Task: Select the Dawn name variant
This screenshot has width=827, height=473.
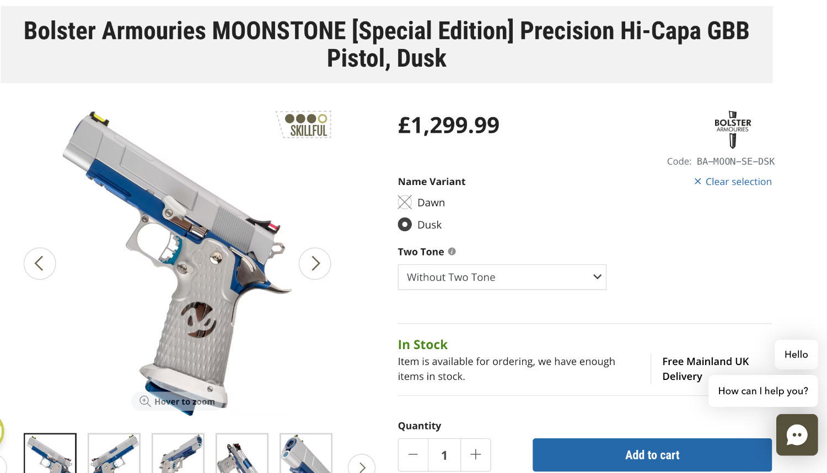Action: [405, 203]
